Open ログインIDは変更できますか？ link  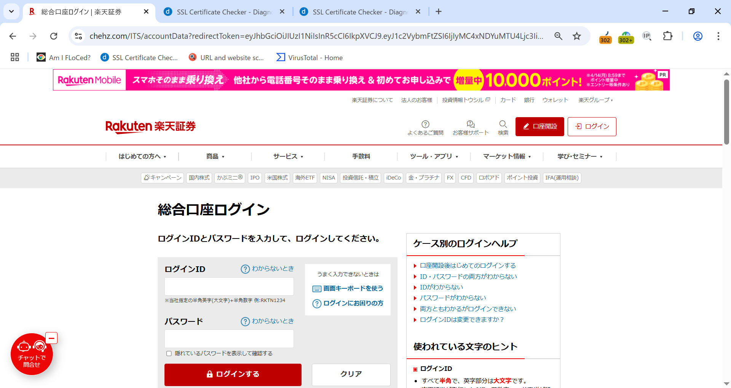coord(462,320)
